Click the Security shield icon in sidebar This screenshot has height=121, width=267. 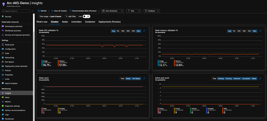coord(3,17)
